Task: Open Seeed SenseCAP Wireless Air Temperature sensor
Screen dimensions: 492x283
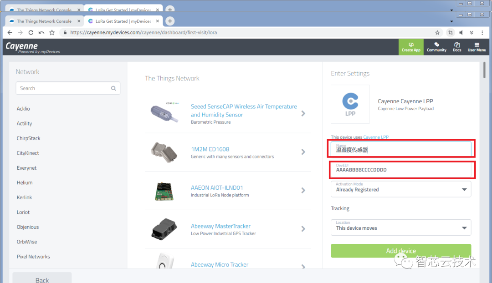Action: pos(243,111)
